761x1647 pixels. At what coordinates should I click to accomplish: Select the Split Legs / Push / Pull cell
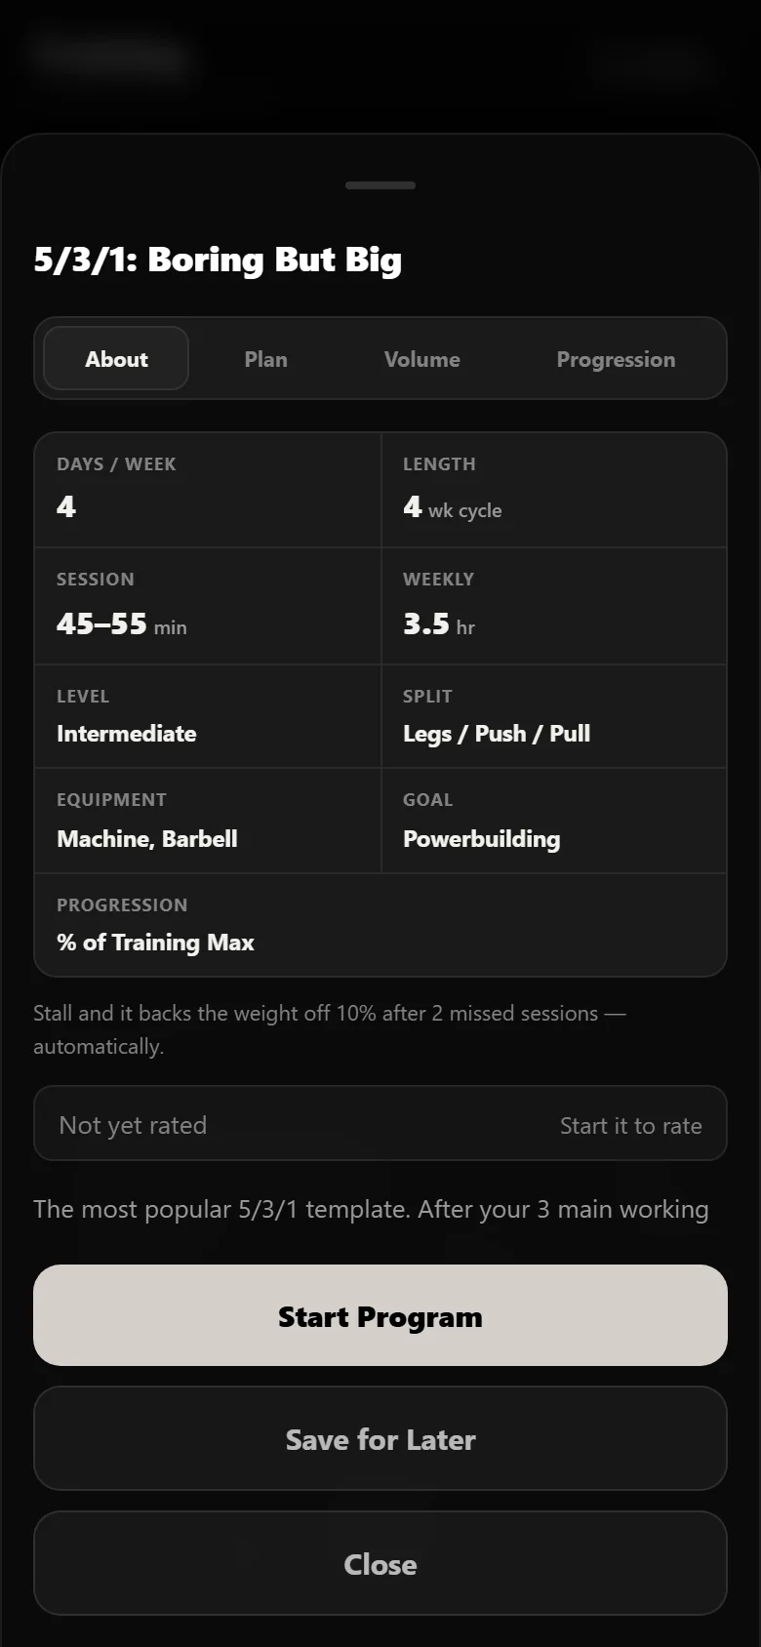tap(554, 716)
